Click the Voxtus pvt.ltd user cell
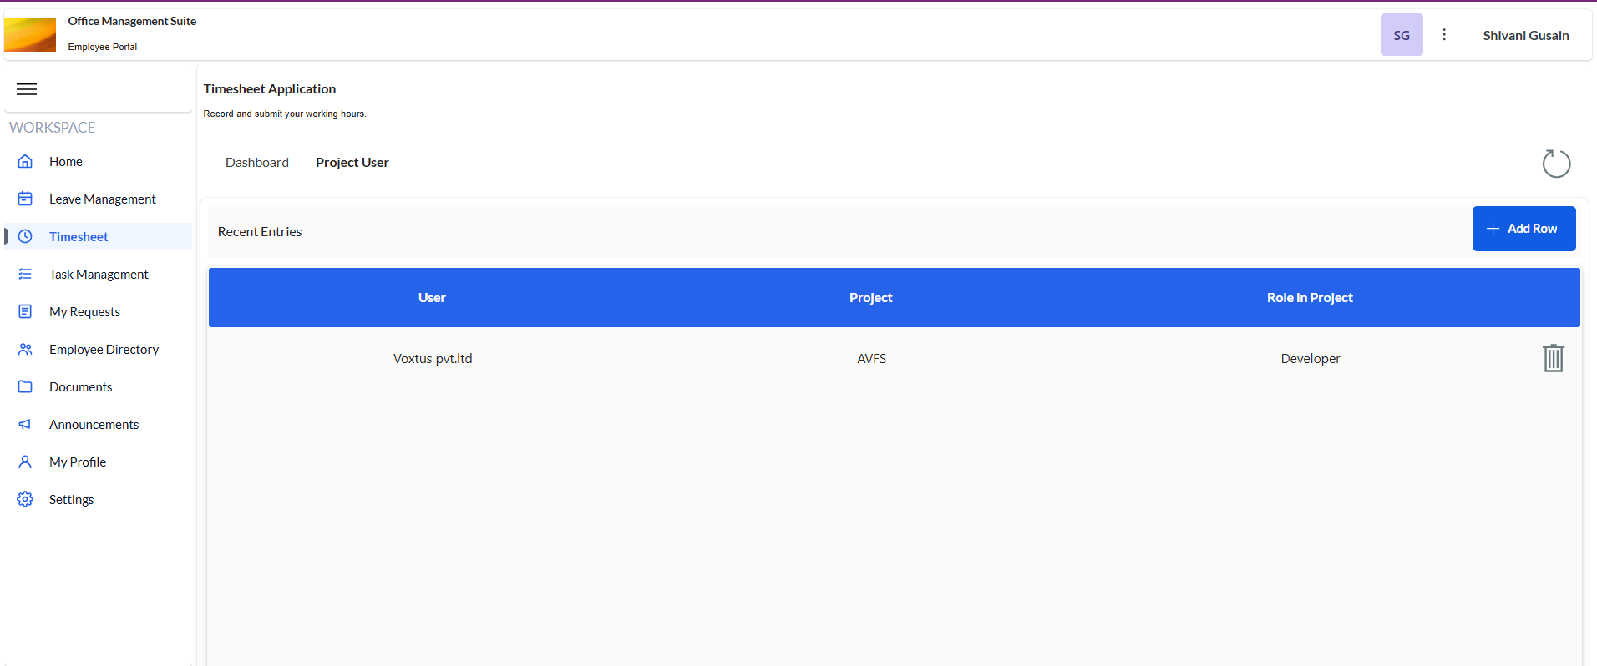Viewport: 1597px width, 666px height. click(433, 359)
